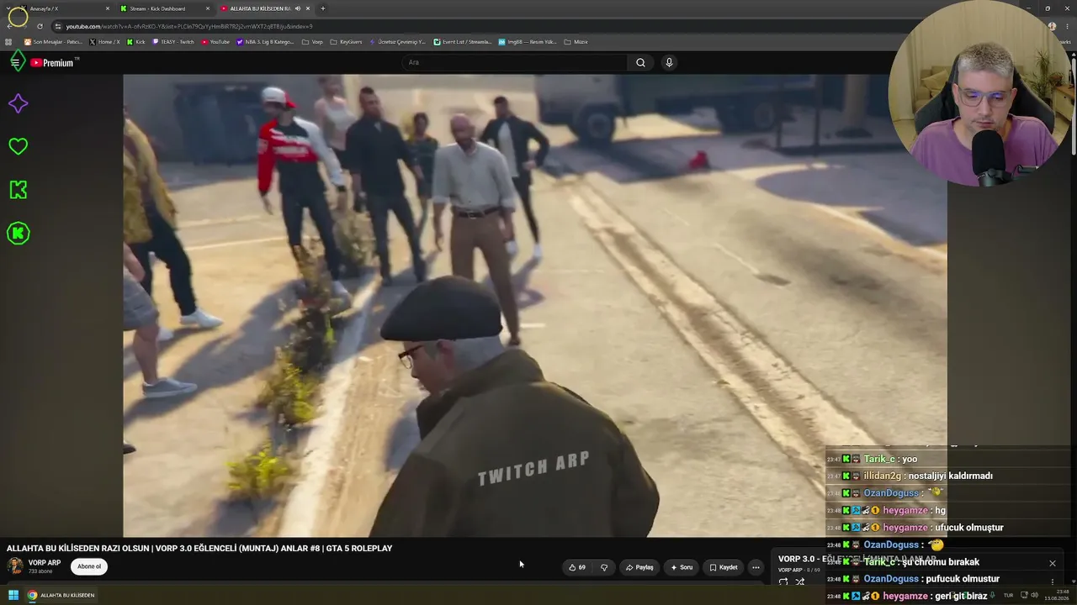Mute the tab via speaker icon
1077x605 pixels.
[298, 8]
